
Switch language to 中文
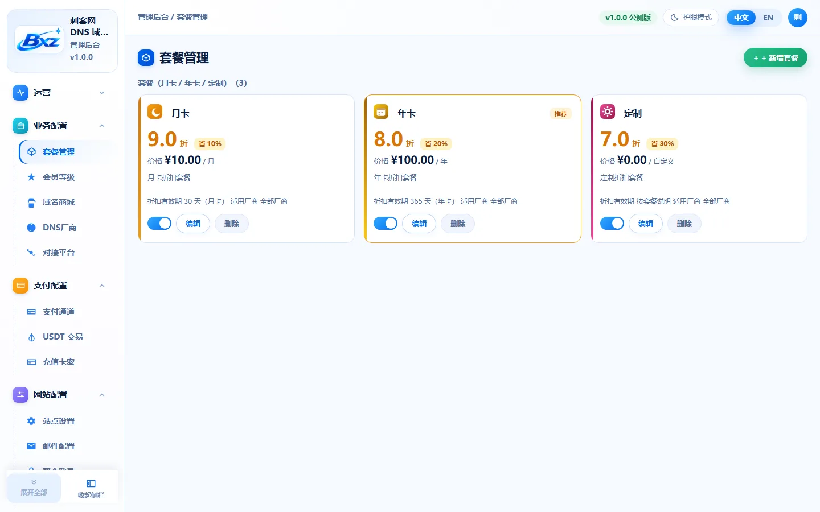tap(741, 18)
